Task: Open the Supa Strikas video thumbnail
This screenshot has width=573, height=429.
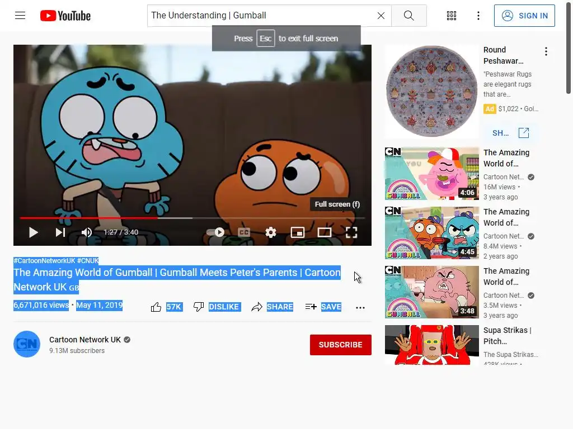Action: [x=431, y=345]
